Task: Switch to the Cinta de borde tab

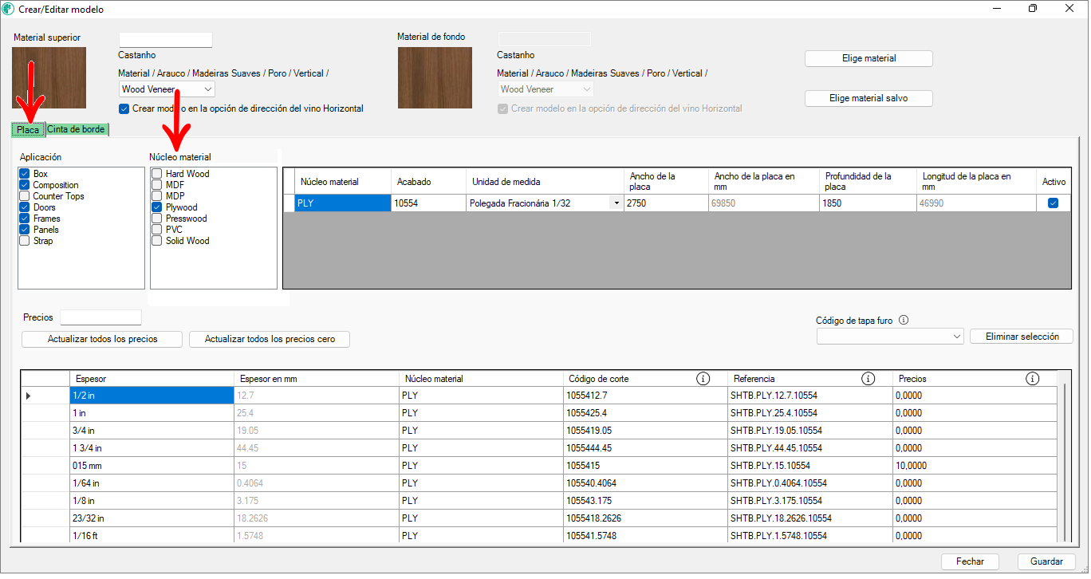Action: 77,129
